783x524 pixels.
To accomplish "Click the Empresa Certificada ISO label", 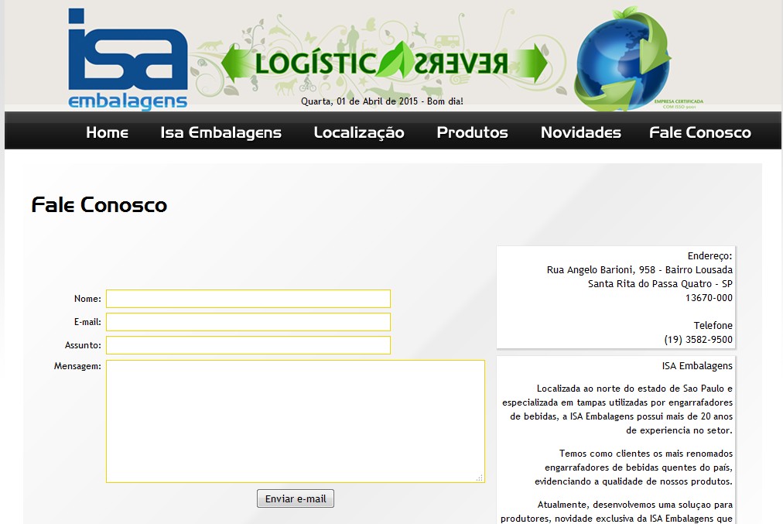I will [678, 103].
